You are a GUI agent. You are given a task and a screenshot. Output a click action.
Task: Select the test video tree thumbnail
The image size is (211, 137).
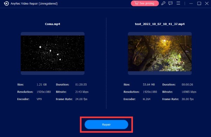coord(160,53)
